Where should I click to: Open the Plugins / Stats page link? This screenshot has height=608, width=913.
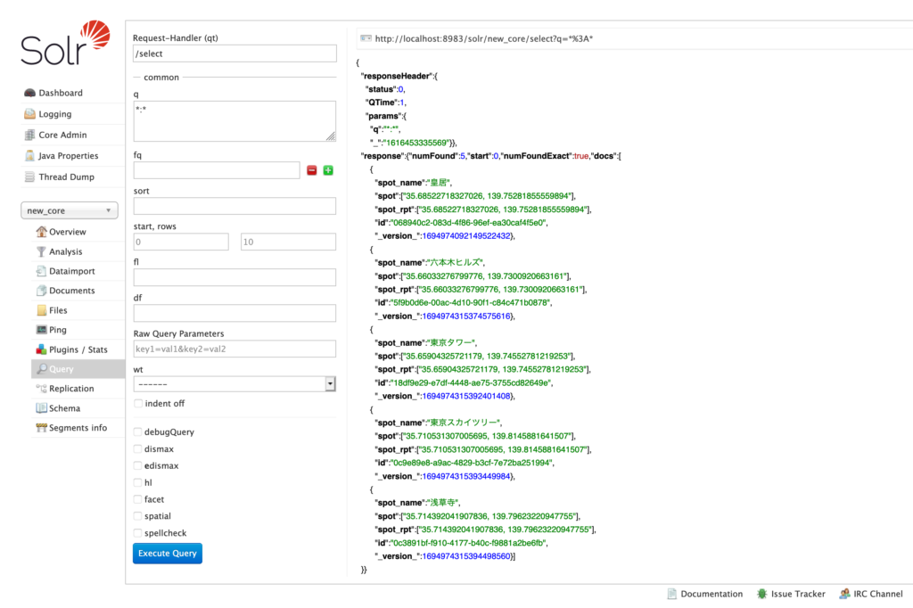point(78,349)
